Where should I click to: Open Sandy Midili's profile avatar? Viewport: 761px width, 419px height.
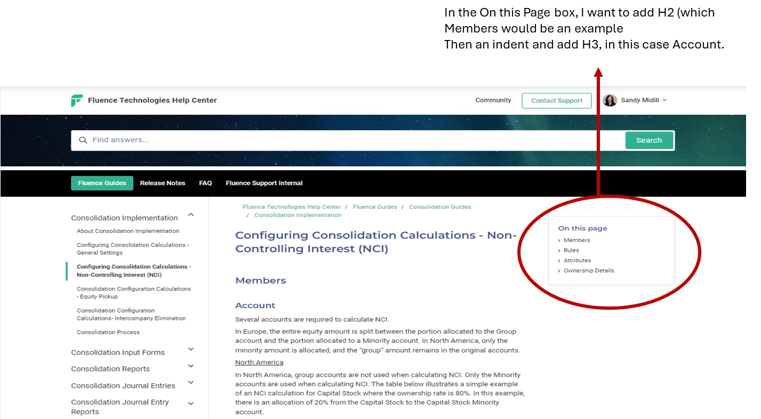[x=610, y=100]
